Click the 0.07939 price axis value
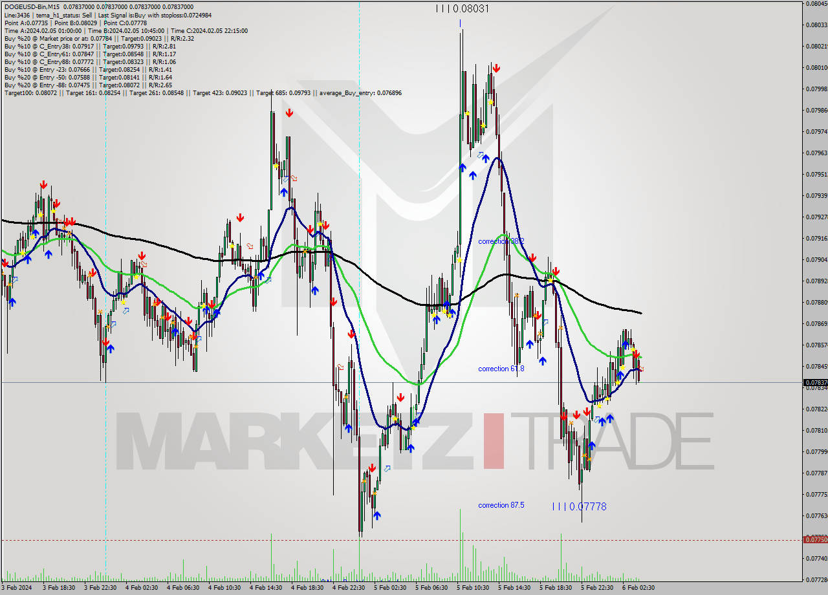828x595 pixels. (x=816, y=196)
